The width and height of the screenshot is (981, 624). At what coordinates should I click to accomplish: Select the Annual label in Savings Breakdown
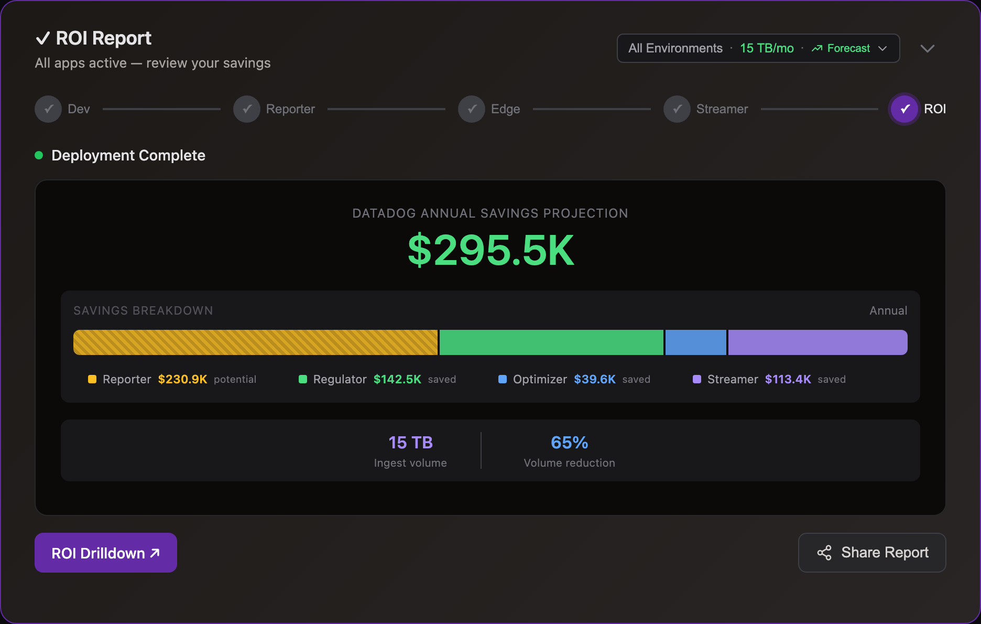tap(888, 310)
